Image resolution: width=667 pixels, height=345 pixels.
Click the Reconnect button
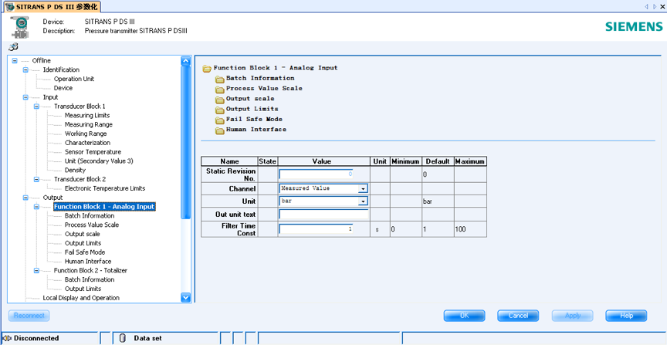click(x=29, y=316)
